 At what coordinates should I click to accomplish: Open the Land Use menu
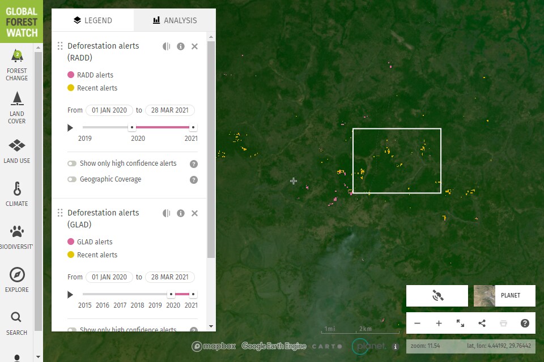pyautogui.click(x=16, y=151)
